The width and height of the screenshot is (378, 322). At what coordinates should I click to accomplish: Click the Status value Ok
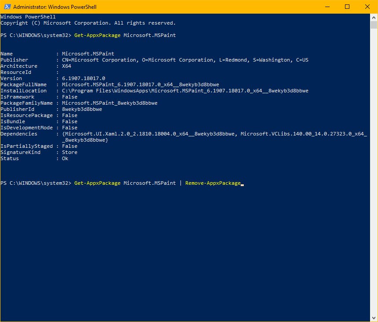click(65, 158)
